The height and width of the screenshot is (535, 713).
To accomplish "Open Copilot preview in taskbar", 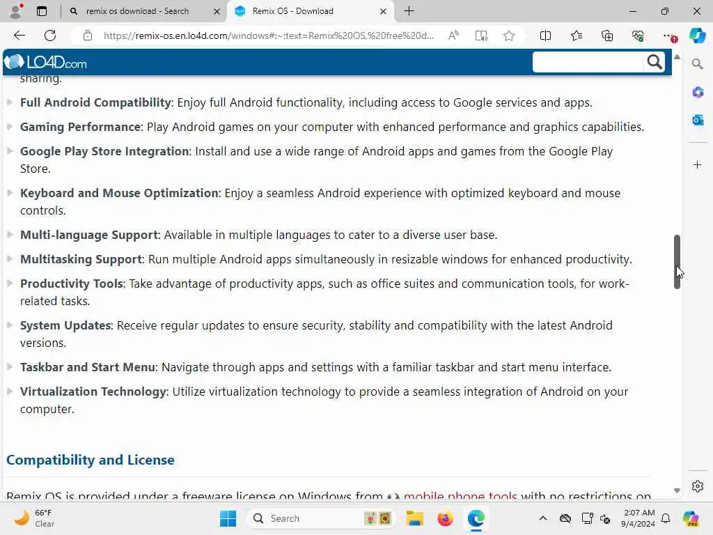I will (690, 518).
